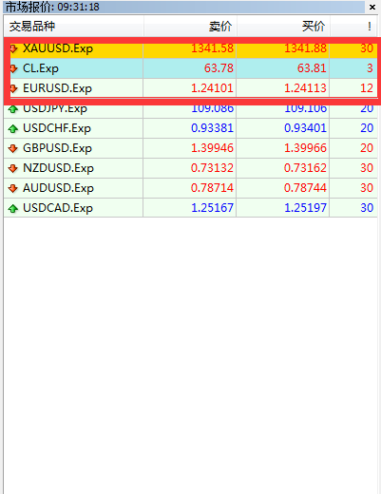381x494 pixels.
Task: Click the GBPUSD.Exp buy price 1.39966
Action: tap(305, 148)
